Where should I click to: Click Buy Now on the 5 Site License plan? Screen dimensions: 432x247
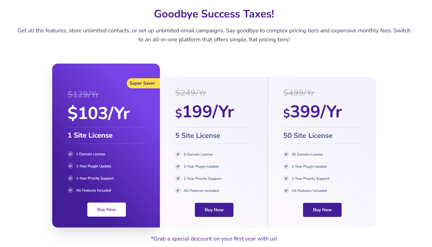214,210
